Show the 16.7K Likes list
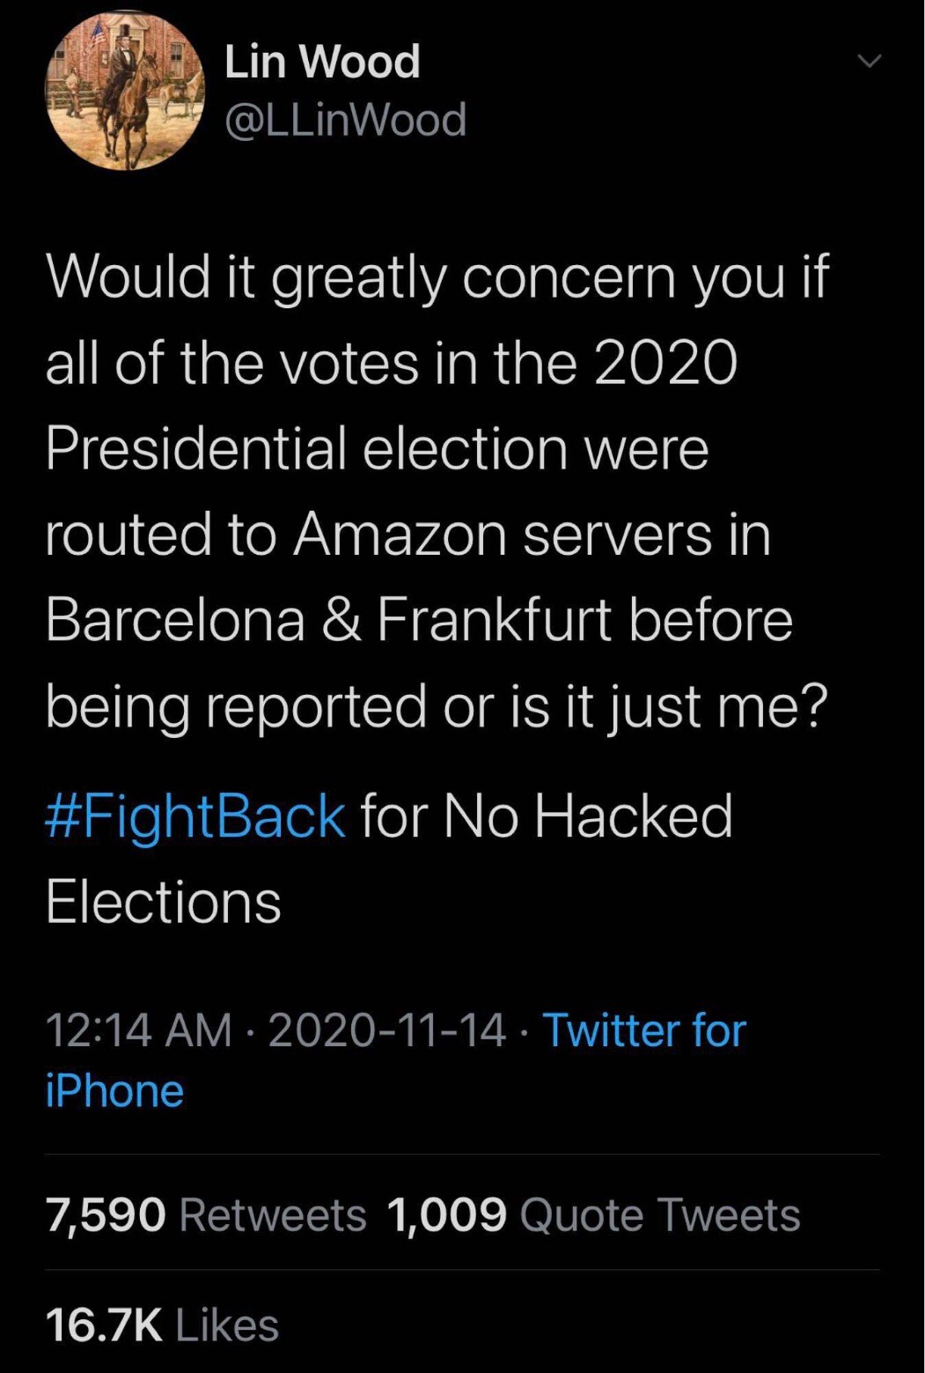925x1373 pixels. pyautogui.click(x=162, y=1325)
